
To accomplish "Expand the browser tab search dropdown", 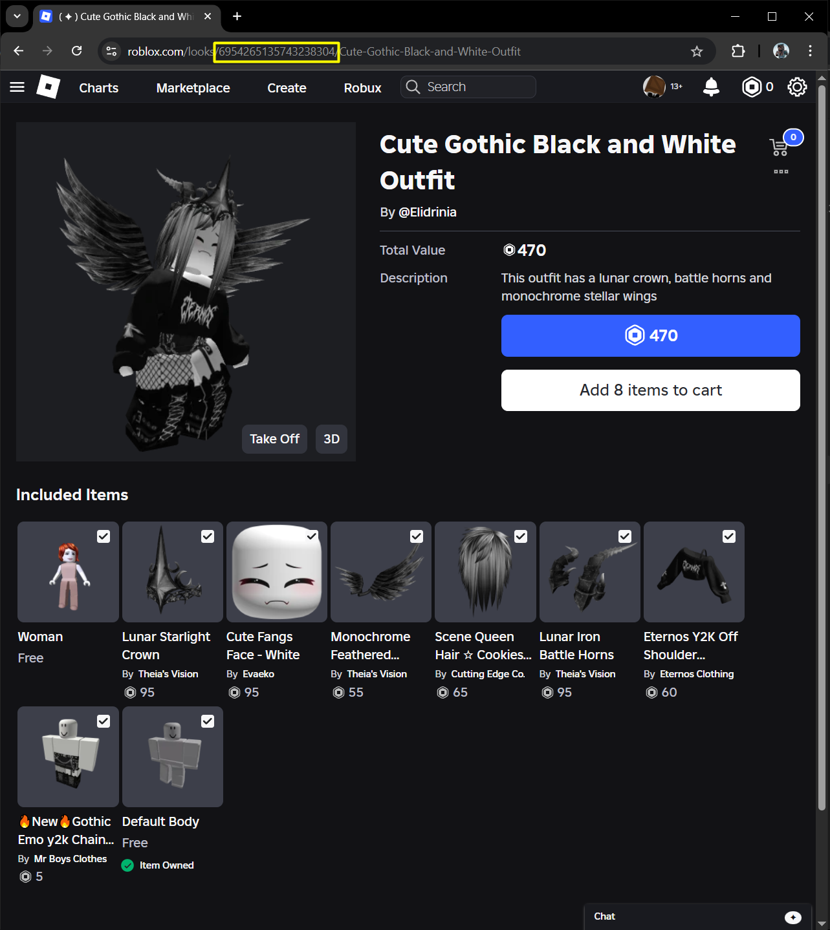I will 17,16.
